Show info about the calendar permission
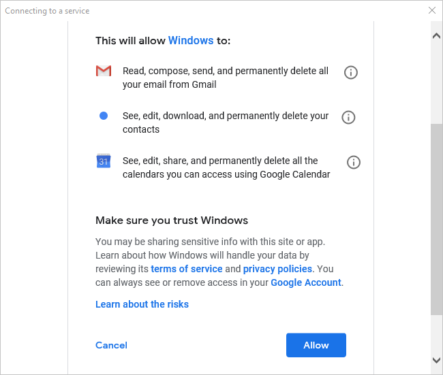This screenshot has width=443, height=375. (x=354, y=162)
